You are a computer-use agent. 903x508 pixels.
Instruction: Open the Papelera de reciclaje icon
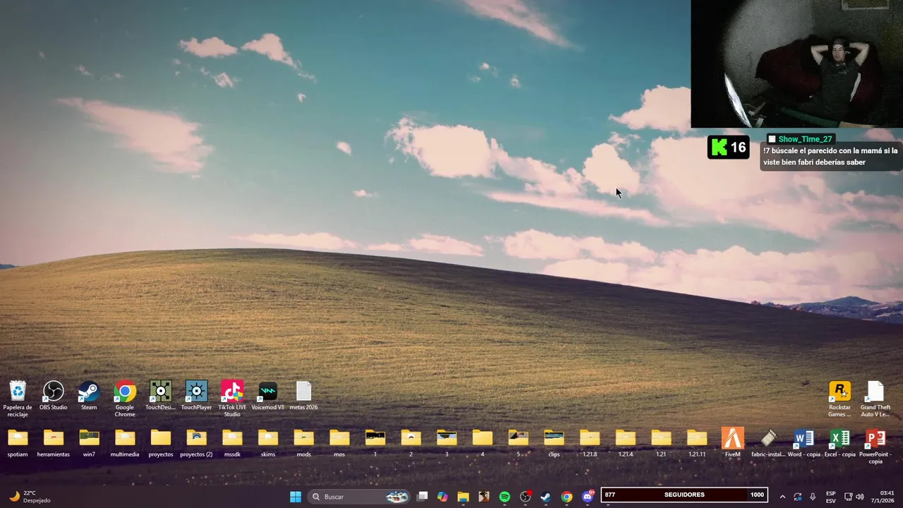[18, 399]
